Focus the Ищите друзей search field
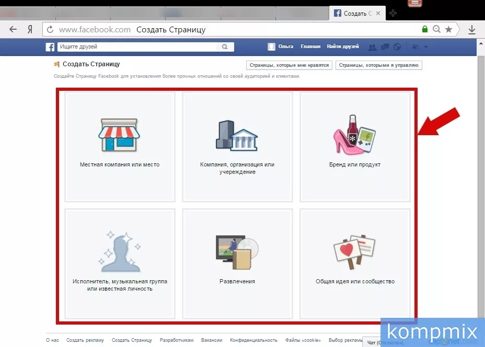485x347 pixels. 137,46
